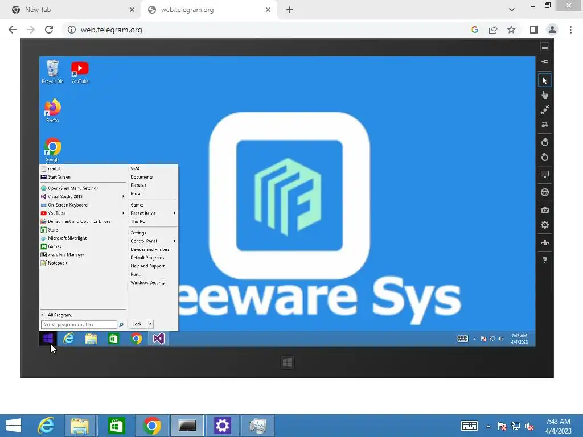583x437 pixels.
Task: Click the Google Chrome desktop shortcut
Action: pyautogui.click(x=52, y=150)
